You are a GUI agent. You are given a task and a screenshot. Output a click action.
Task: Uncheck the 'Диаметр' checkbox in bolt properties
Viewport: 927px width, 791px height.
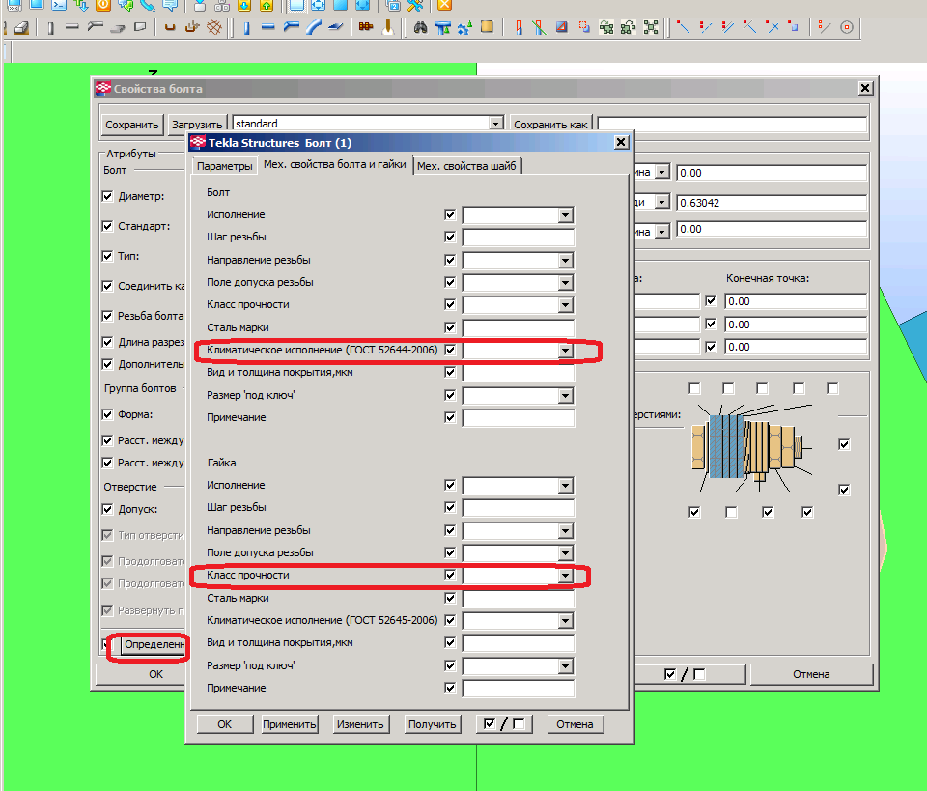pos(108,196)
